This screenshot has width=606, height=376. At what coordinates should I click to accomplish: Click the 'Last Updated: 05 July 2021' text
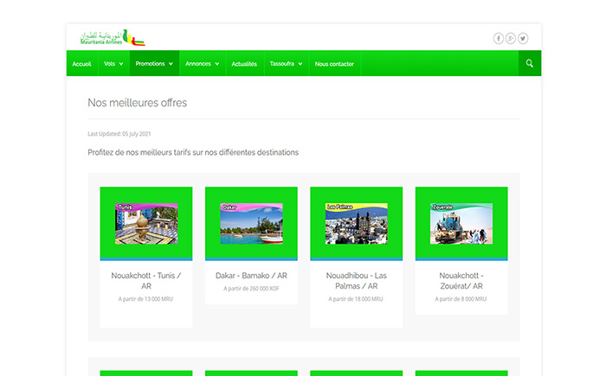coord(119,134)
